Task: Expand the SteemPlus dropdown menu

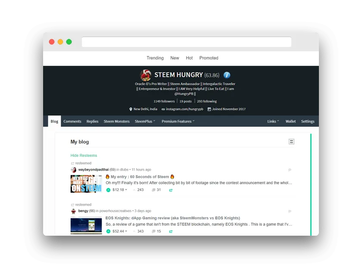Action: 145,121
